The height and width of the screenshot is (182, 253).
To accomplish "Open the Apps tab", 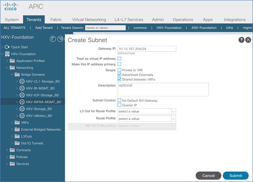I will (x=208, y=20).
